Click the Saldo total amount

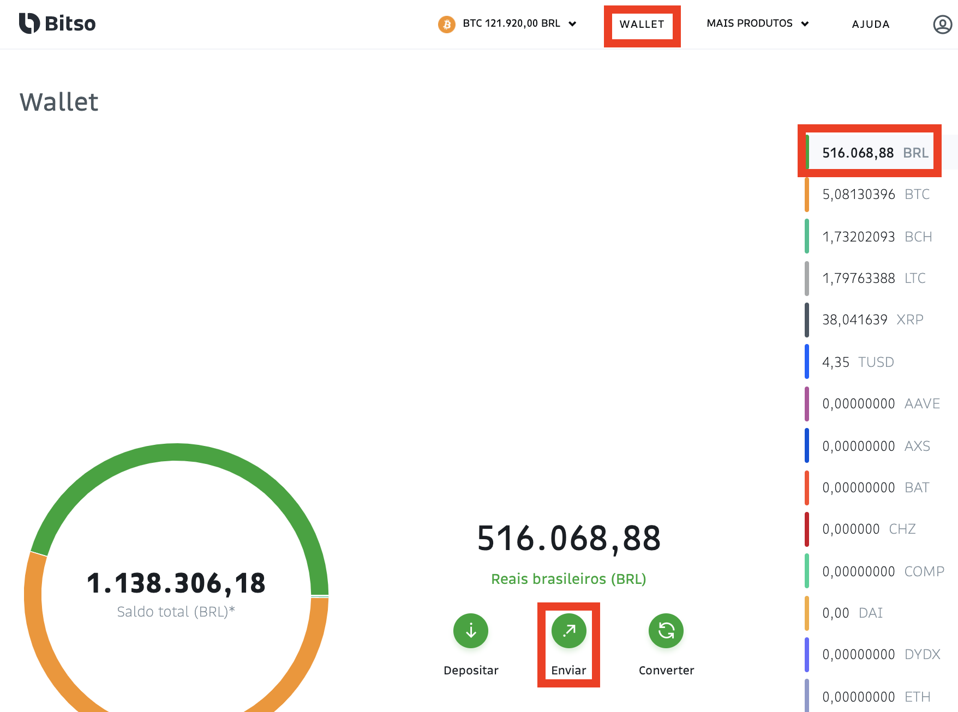[x=177, y=582]
